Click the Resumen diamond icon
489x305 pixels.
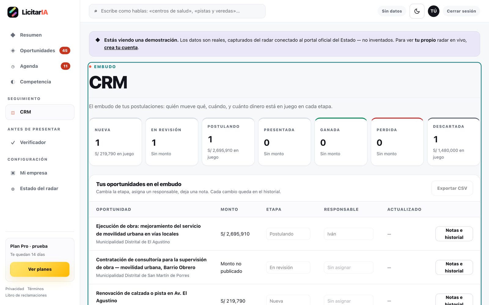[x=13, y=35]
